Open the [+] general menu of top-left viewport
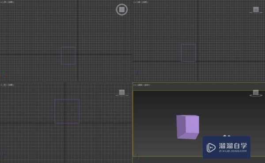The image size is (265, 163). (1, 2)
